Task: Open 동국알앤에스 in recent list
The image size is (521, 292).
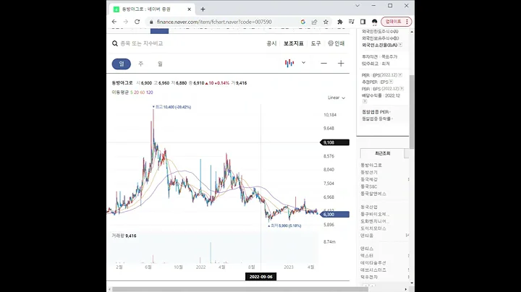Action: (373, 194)
